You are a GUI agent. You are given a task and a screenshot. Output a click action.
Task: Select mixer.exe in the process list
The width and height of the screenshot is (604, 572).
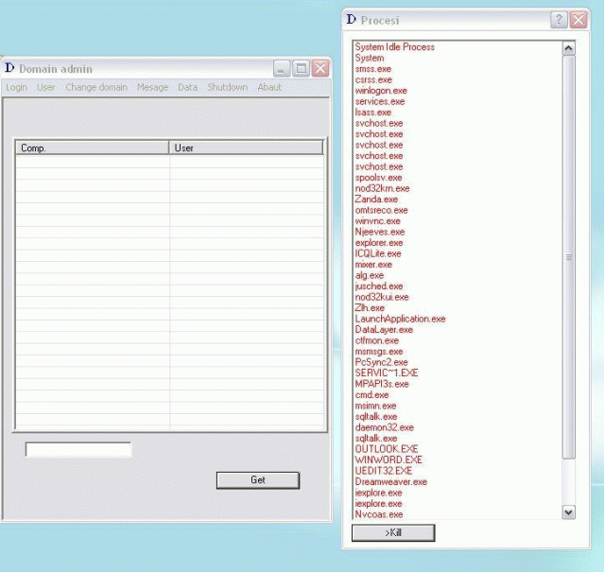coord(373,265)
